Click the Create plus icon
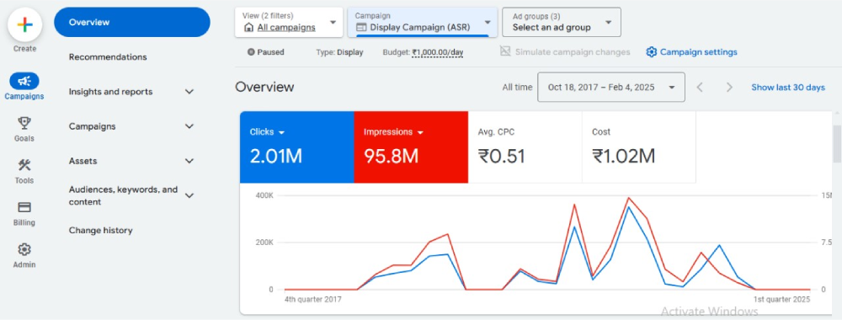The image size is (842, 320). click(x=24, y=24)
